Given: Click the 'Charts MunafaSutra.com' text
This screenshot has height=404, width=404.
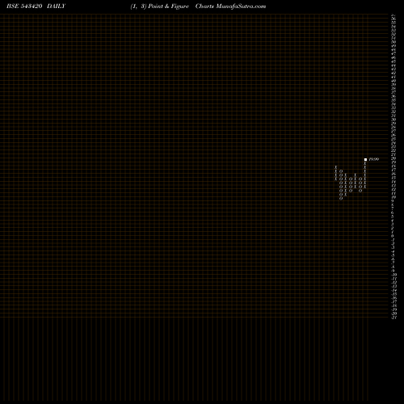Looking at the screenshot, I should tap(230, 6).
